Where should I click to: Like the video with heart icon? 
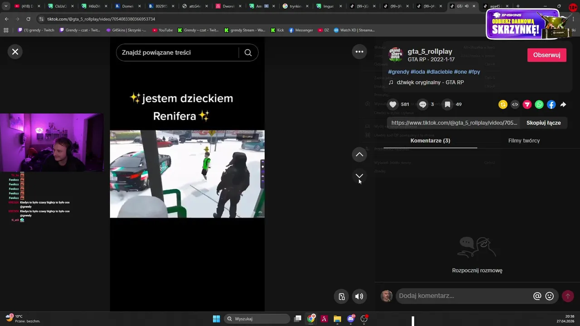pos(393,104)
